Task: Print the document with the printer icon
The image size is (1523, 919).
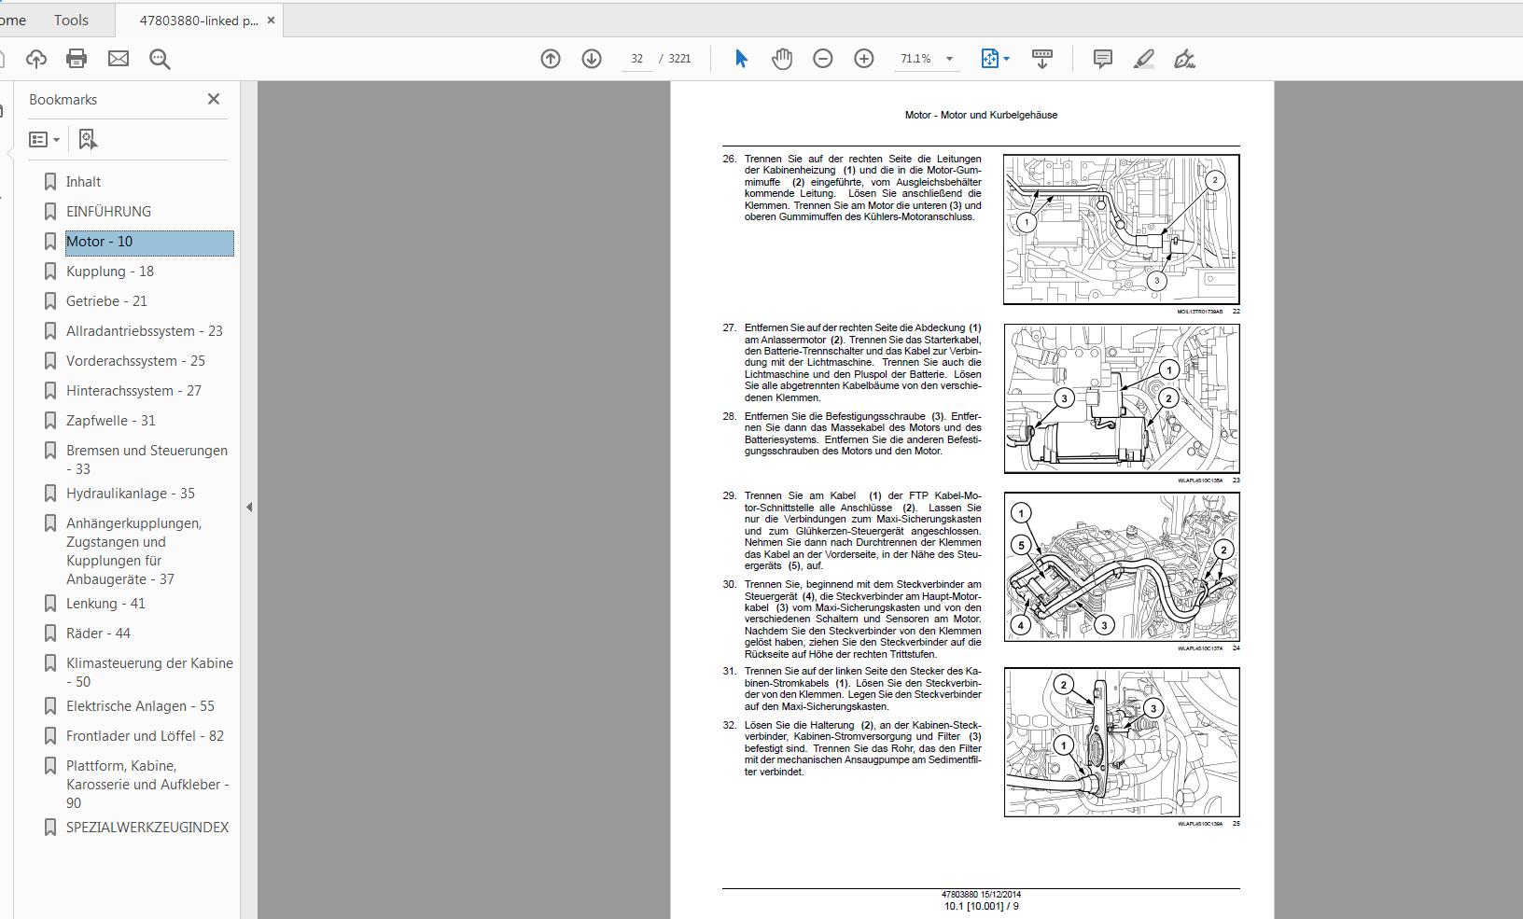Action: tap(77, 59)
